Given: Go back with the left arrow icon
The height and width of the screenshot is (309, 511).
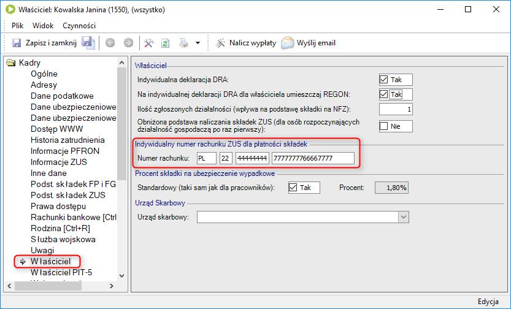Looking at the screenshot, I should (x=110, y=43).
